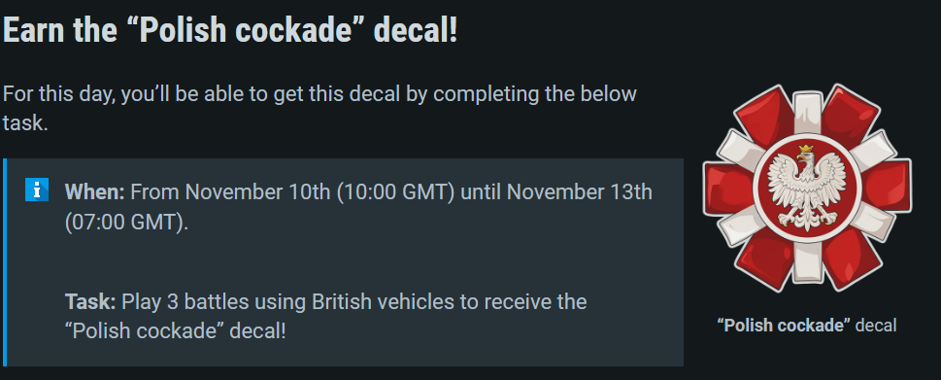Click the blue info icon
This screenshot has height=380, width=941.
point(37,190)
